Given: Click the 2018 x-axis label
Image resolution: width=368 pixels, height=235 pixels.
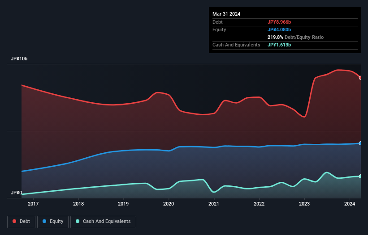Looking at the screenshot, I should pyautogui.click(x=78, y=204).
